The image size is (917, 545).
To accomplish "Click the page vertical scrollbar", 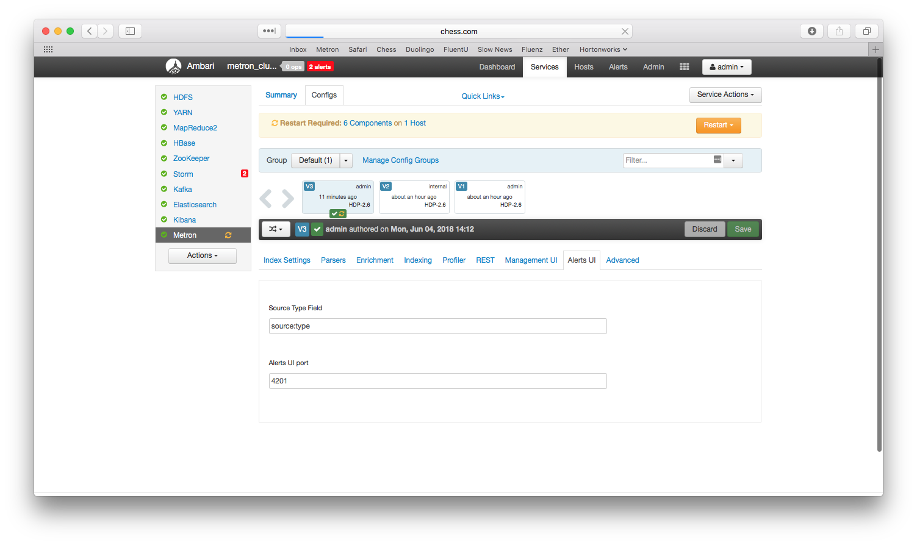I will [879, 255].
